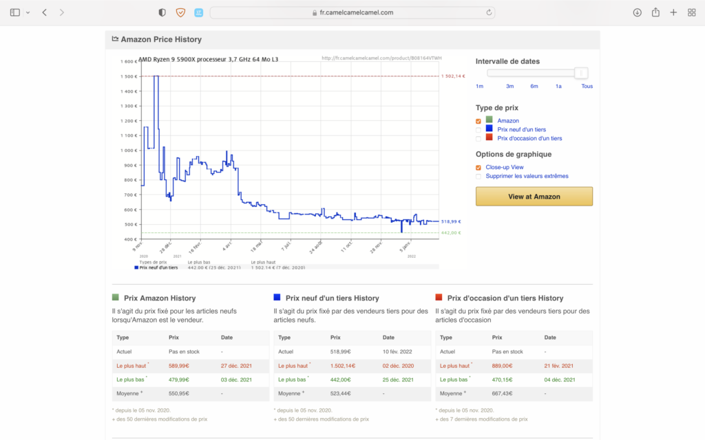The width and height of the screenshot is (705, 440).
Task: Open the half-shield privacy report icon
Action: pos(162,12)
